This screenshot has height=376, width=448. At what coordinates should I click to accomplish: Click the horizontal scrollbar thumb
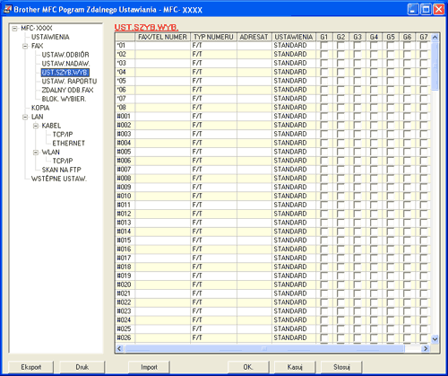[x=264, y=348]
